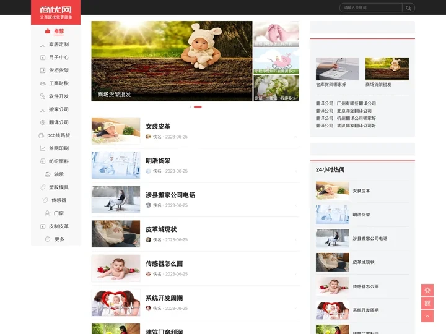Screen dimensions: 446x334
Task: Click author avatar under 皮革城现状
Action: (x=148, y=240)
